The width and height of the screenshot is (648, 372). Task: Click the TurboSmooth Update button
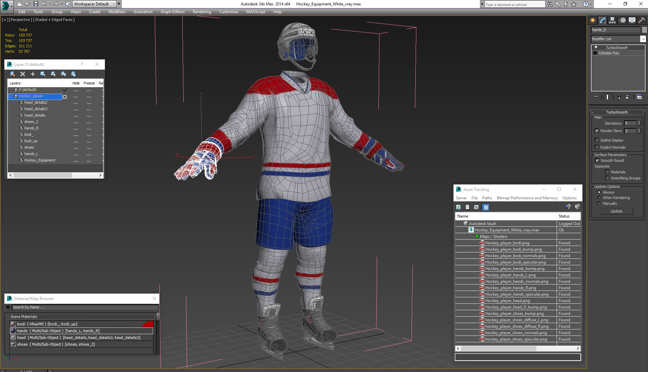617,211
